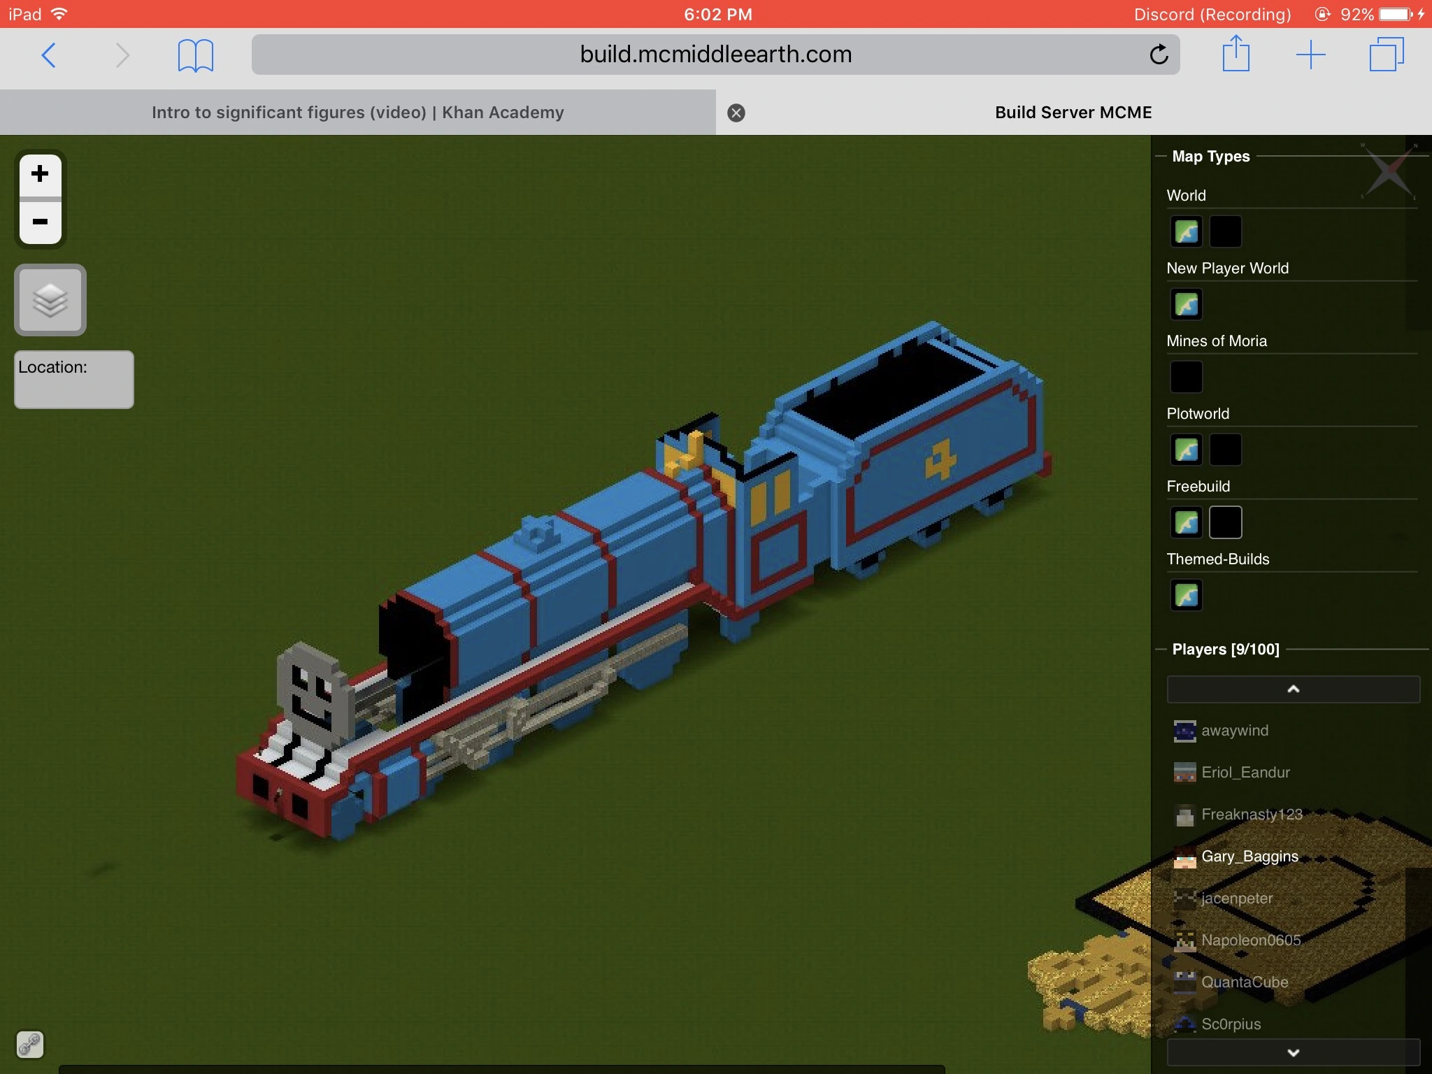
Task: Select the New Player World map icon
Action: point(1186,304)
